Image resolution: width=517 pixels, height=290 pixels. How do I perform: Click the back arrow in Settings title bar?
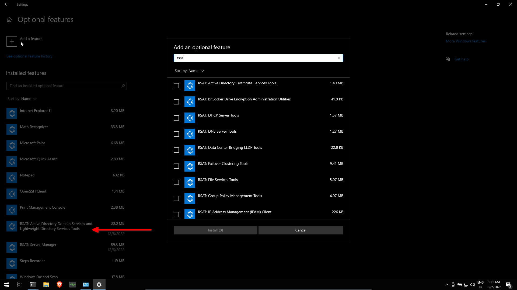pyautogui.click(x=6, y=4)
